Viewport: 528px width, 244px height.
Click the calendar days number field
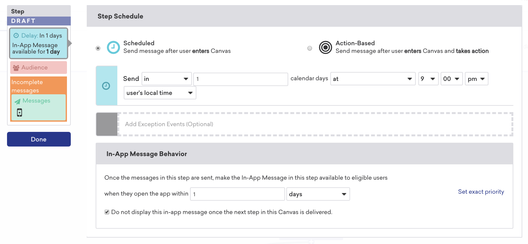pos(241,79)
